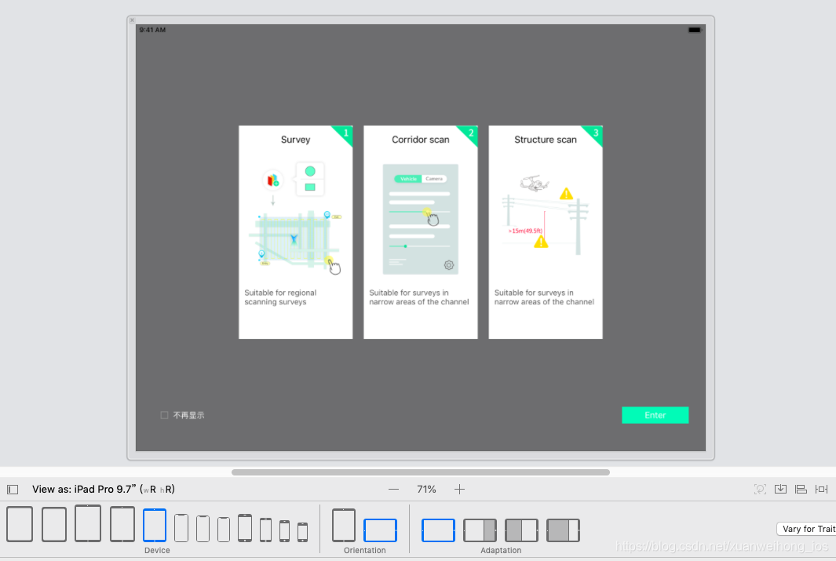Viewport: 836px width, 561px height.
Task: Click the Structure scan title text
Action: 546,140
